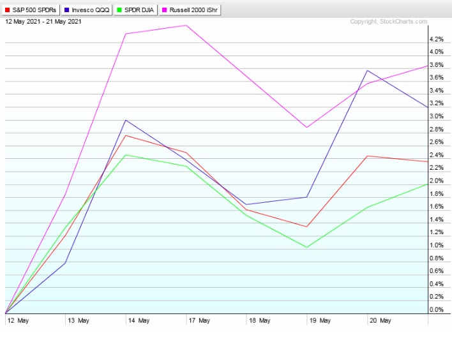The width and height of the screenshot is (452, 342).
Task: Click green swatch in SPDR DJIA button
Action: [119, 10]
